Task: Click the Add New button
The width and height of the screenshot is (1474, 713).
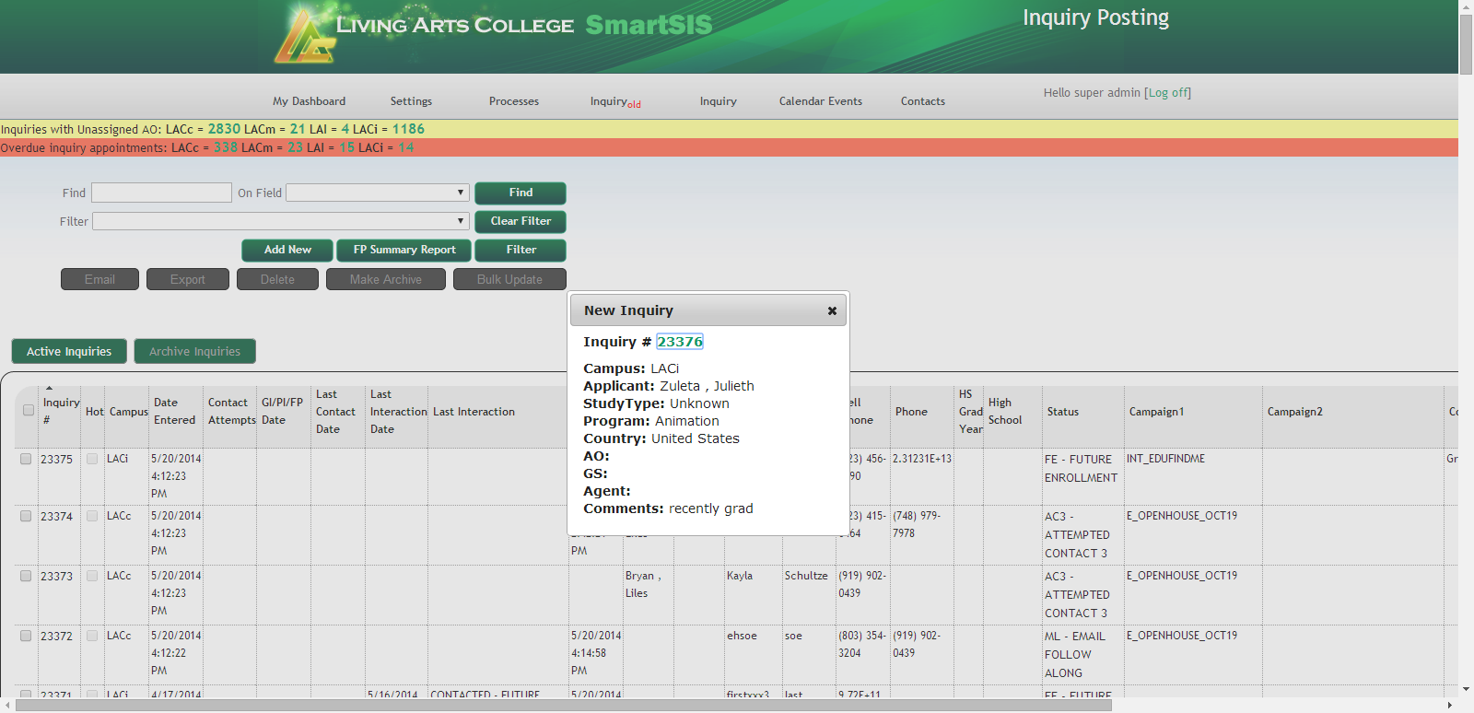Action: (287, 250)
